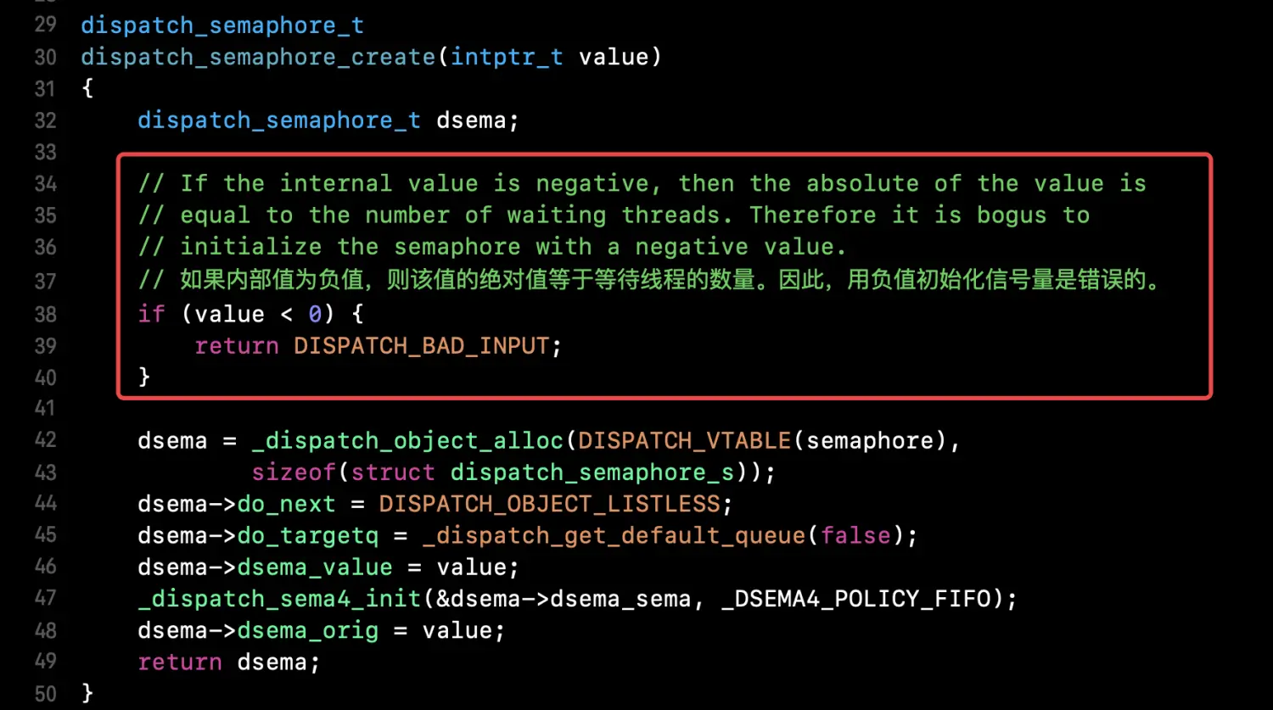The image size is (1273, 710).
Task: Click the sizeof keyword on line 43
Action: pos(294,472)
